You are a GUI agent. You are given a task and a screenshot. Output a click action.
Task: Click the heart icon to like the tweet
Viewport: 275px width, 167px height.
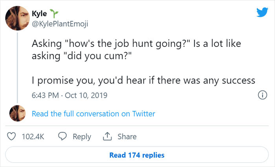12,136
